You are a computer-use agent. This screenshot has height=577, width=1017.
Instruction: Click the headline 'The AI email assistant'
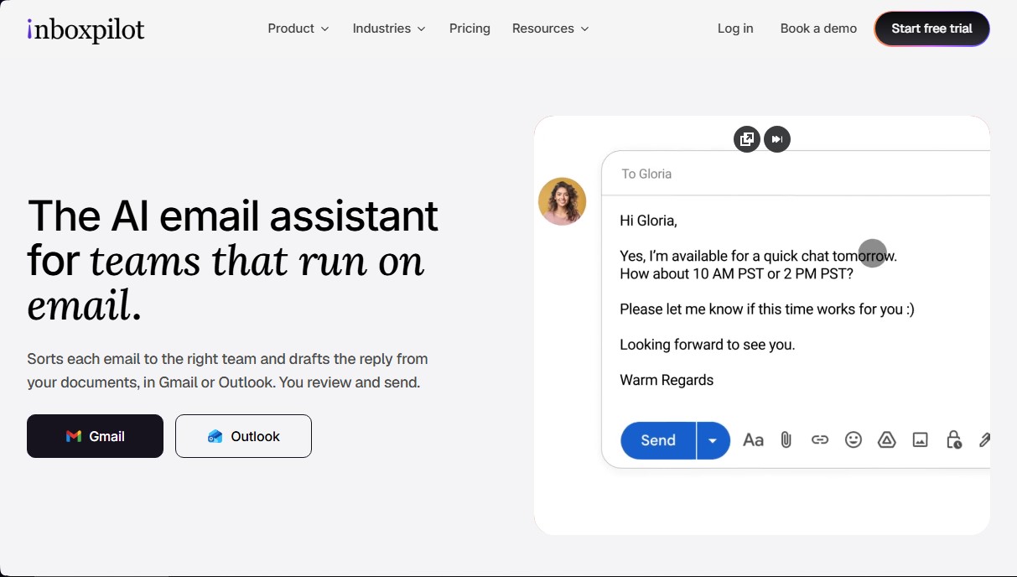coord(233,216)
